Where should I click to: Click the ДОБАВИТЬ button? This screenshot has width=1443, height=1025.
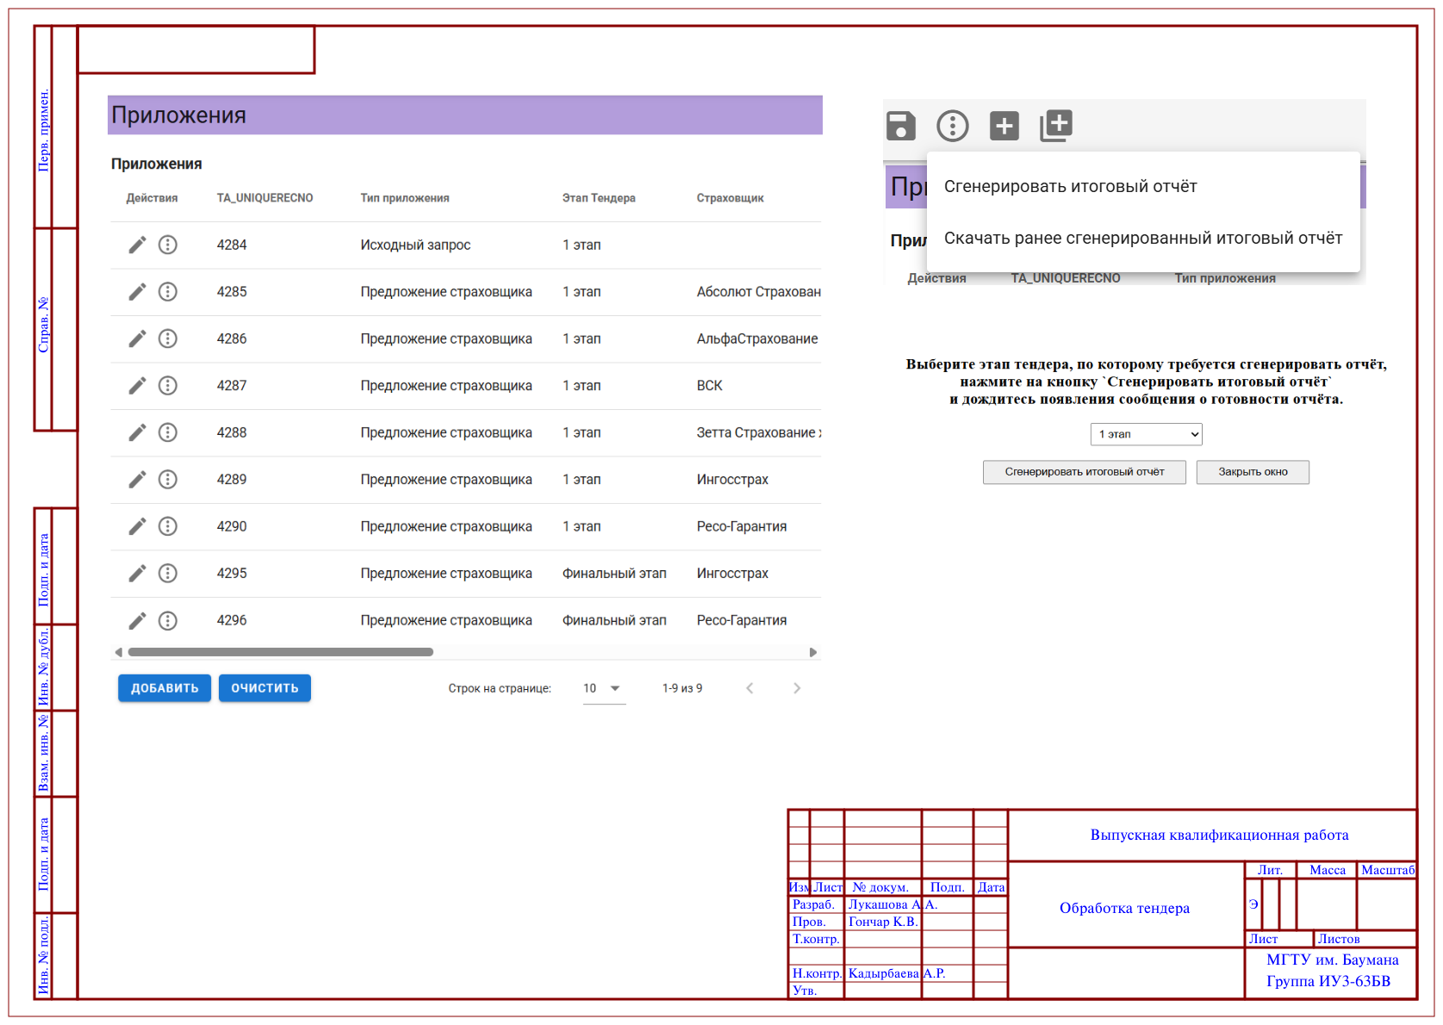point(165,688)
